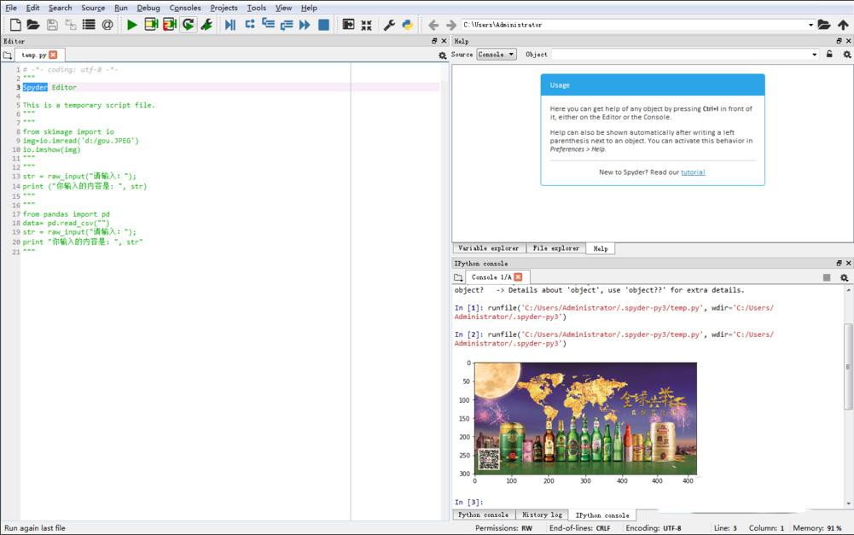Run the file with the green play button
This screenshot has height=535, width=854.
131,25
